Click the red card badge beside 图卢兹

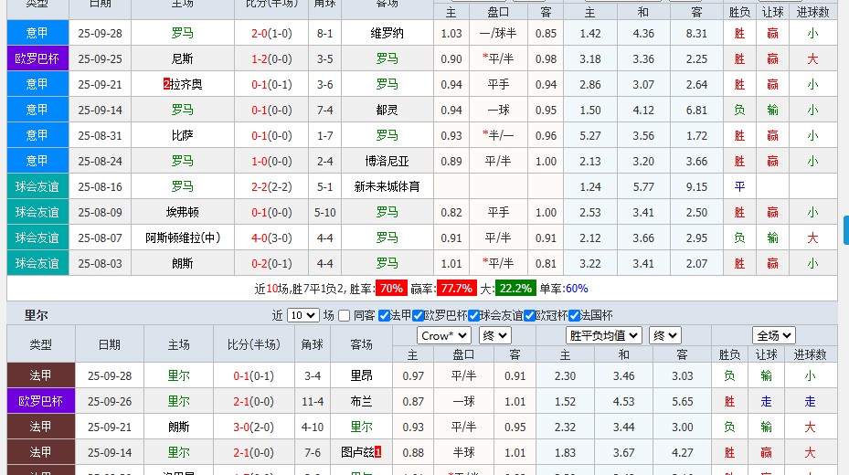click(x=377, y=452)
